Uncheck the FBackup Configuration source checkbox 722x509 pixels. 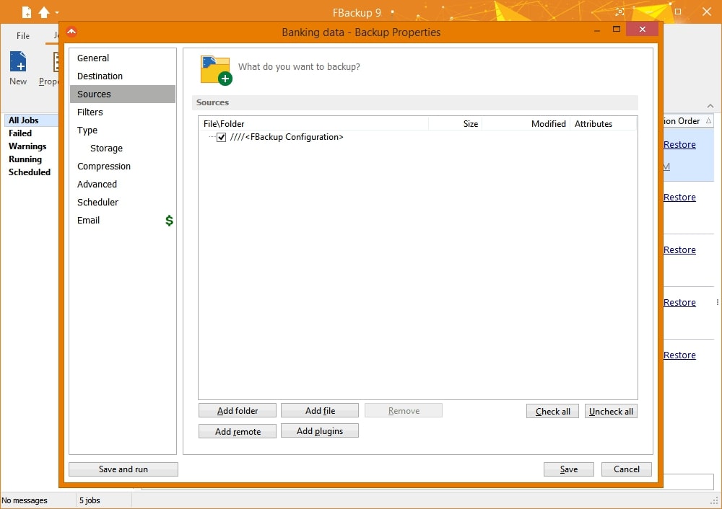pos(222,137)
